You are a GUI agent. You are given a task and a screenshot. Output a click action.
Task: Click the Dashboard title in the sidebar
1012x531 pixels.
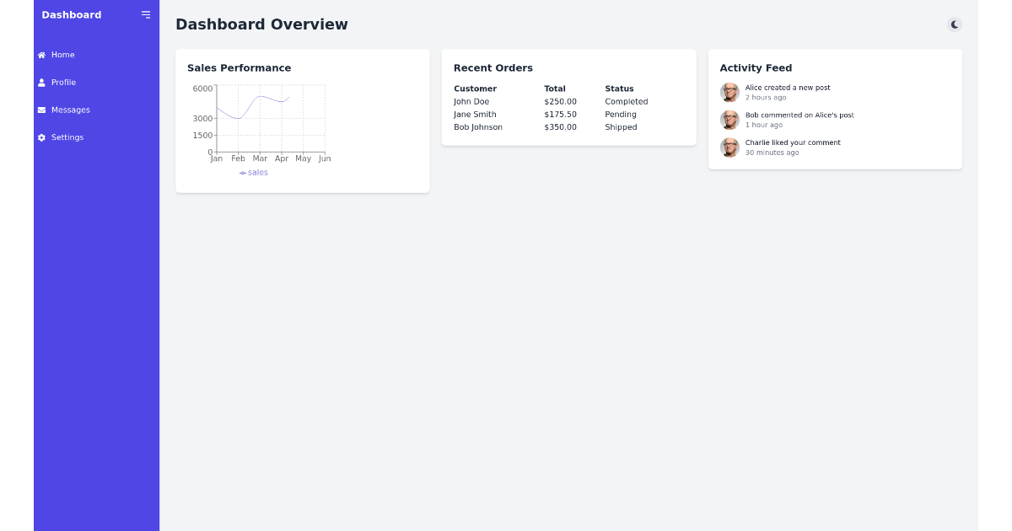click(x=71, y=14)
